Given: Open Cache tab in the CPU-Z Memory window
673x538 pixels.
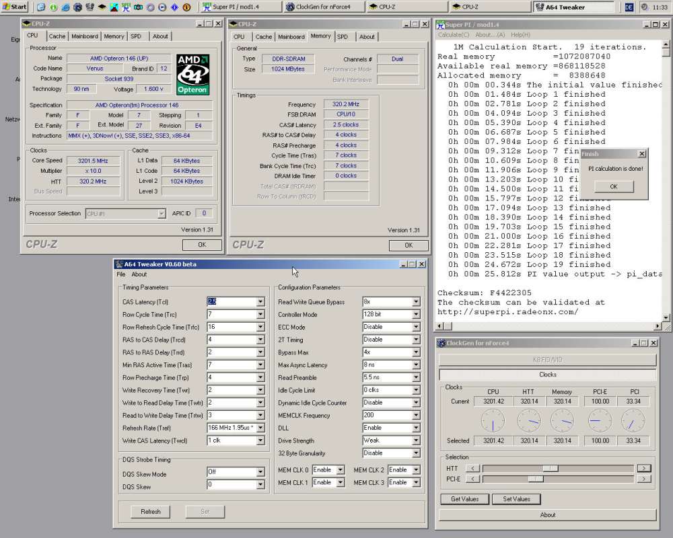Looking at the screenshot, I should click(264, 37).
